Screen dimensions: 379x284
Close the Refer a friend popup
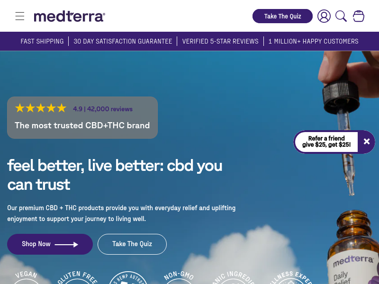(x=367, y=142)
